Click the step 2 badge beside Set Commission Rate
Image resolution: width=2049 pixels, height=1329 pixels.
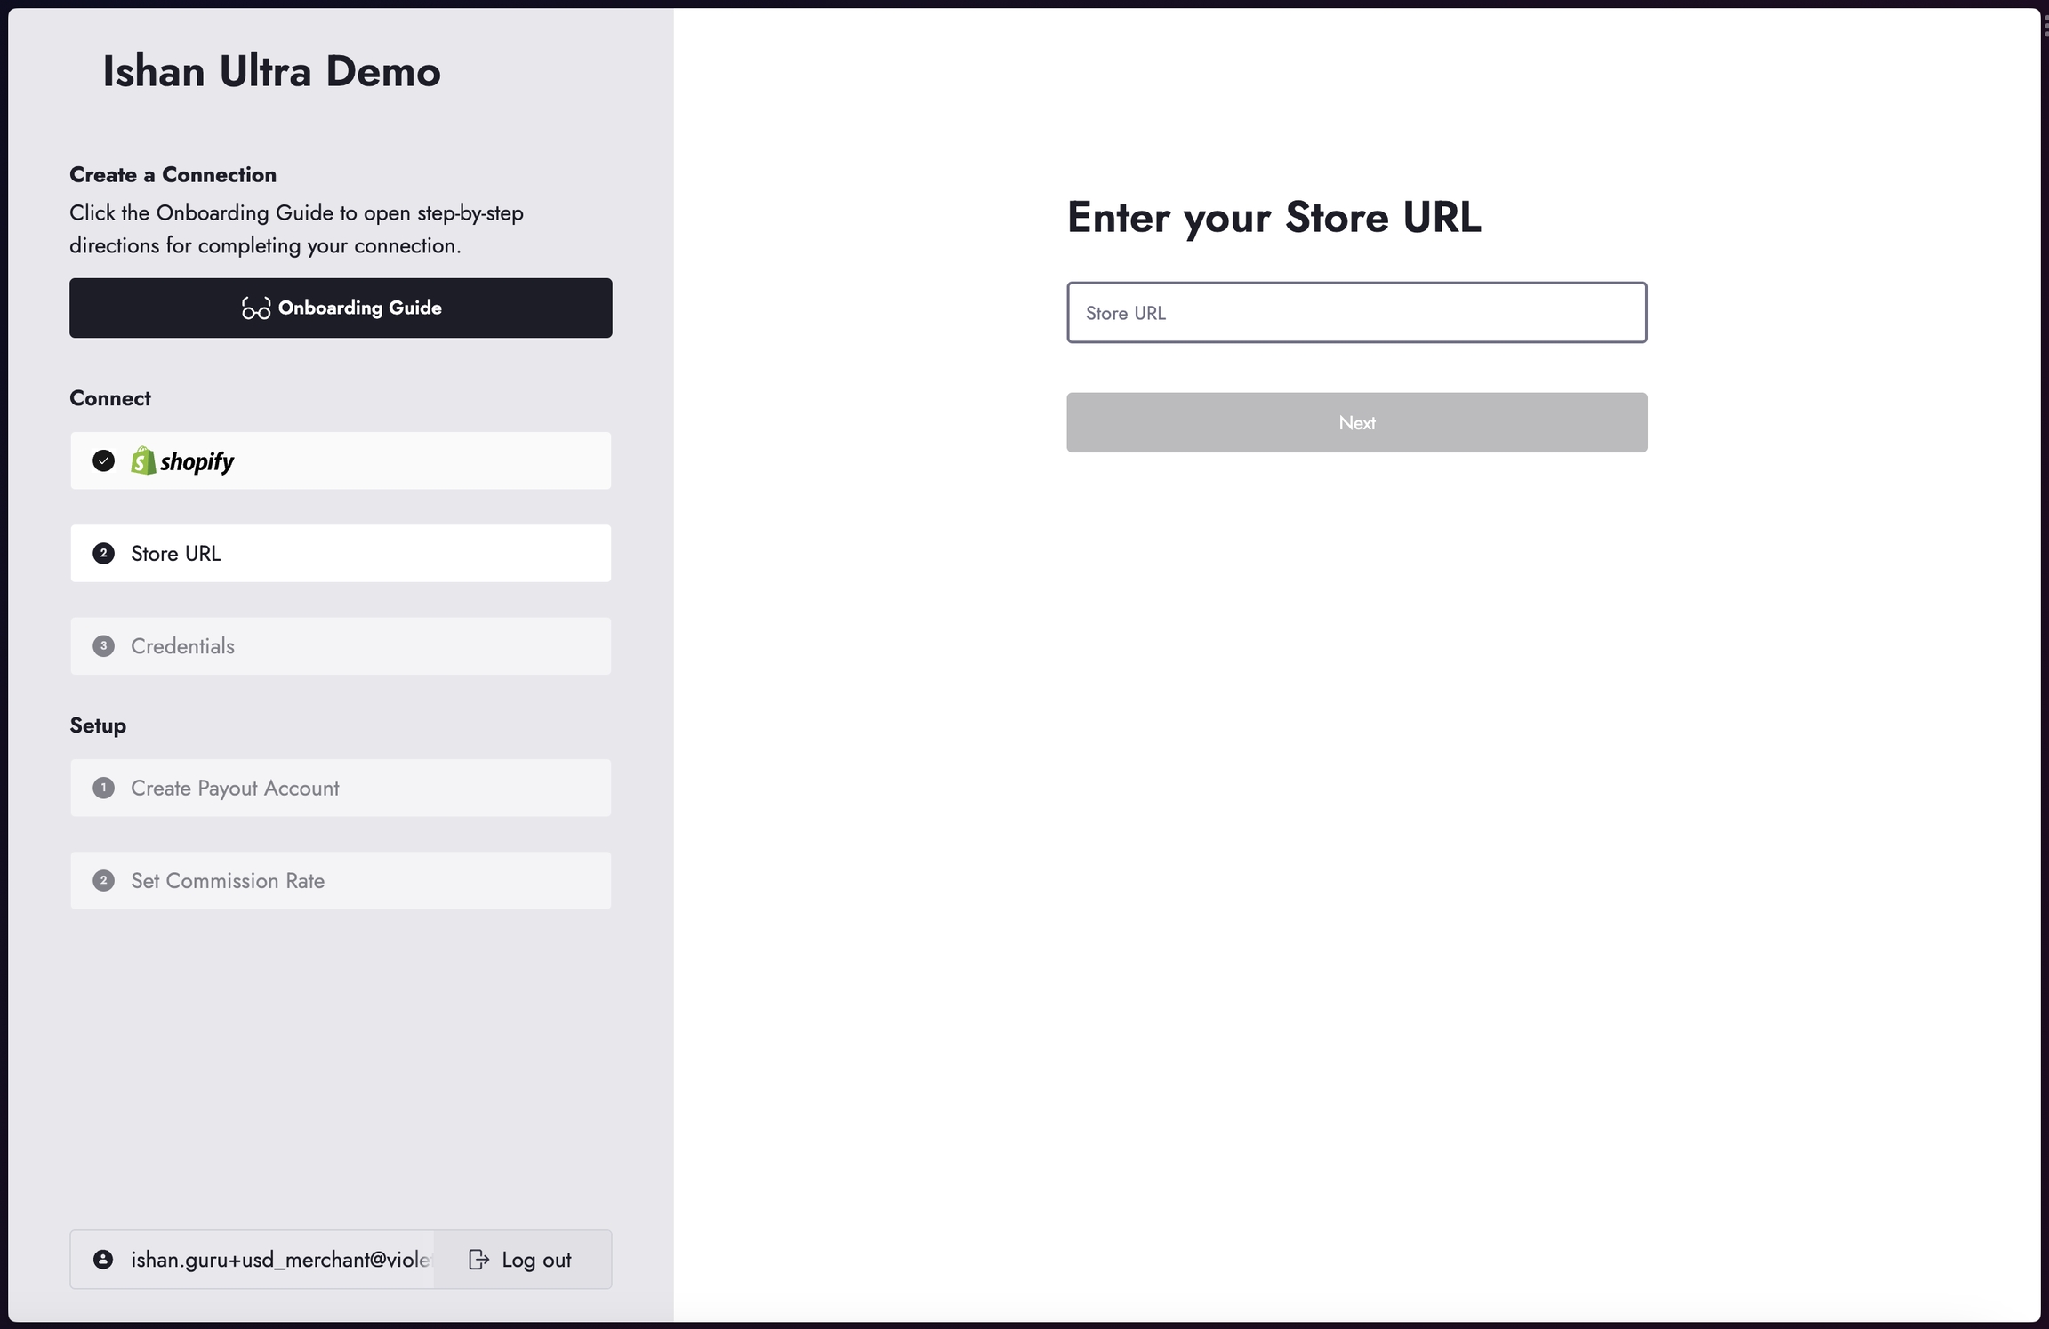(103, 881)
